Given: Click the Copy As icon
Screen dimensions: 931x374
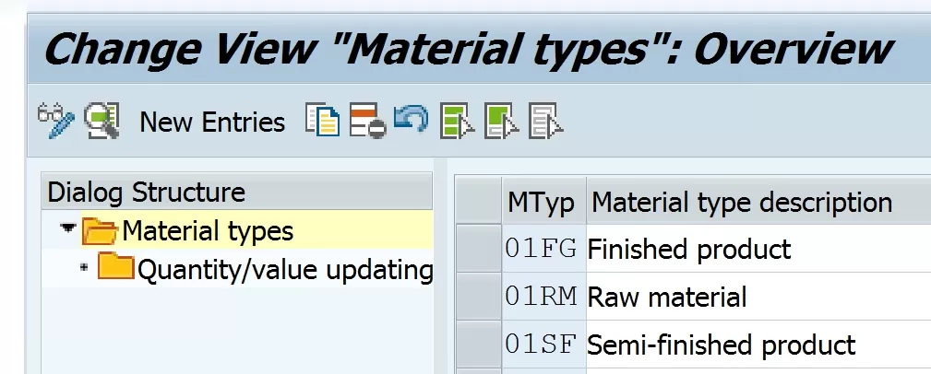Looking at the screenshot, I should coord(322,121).
